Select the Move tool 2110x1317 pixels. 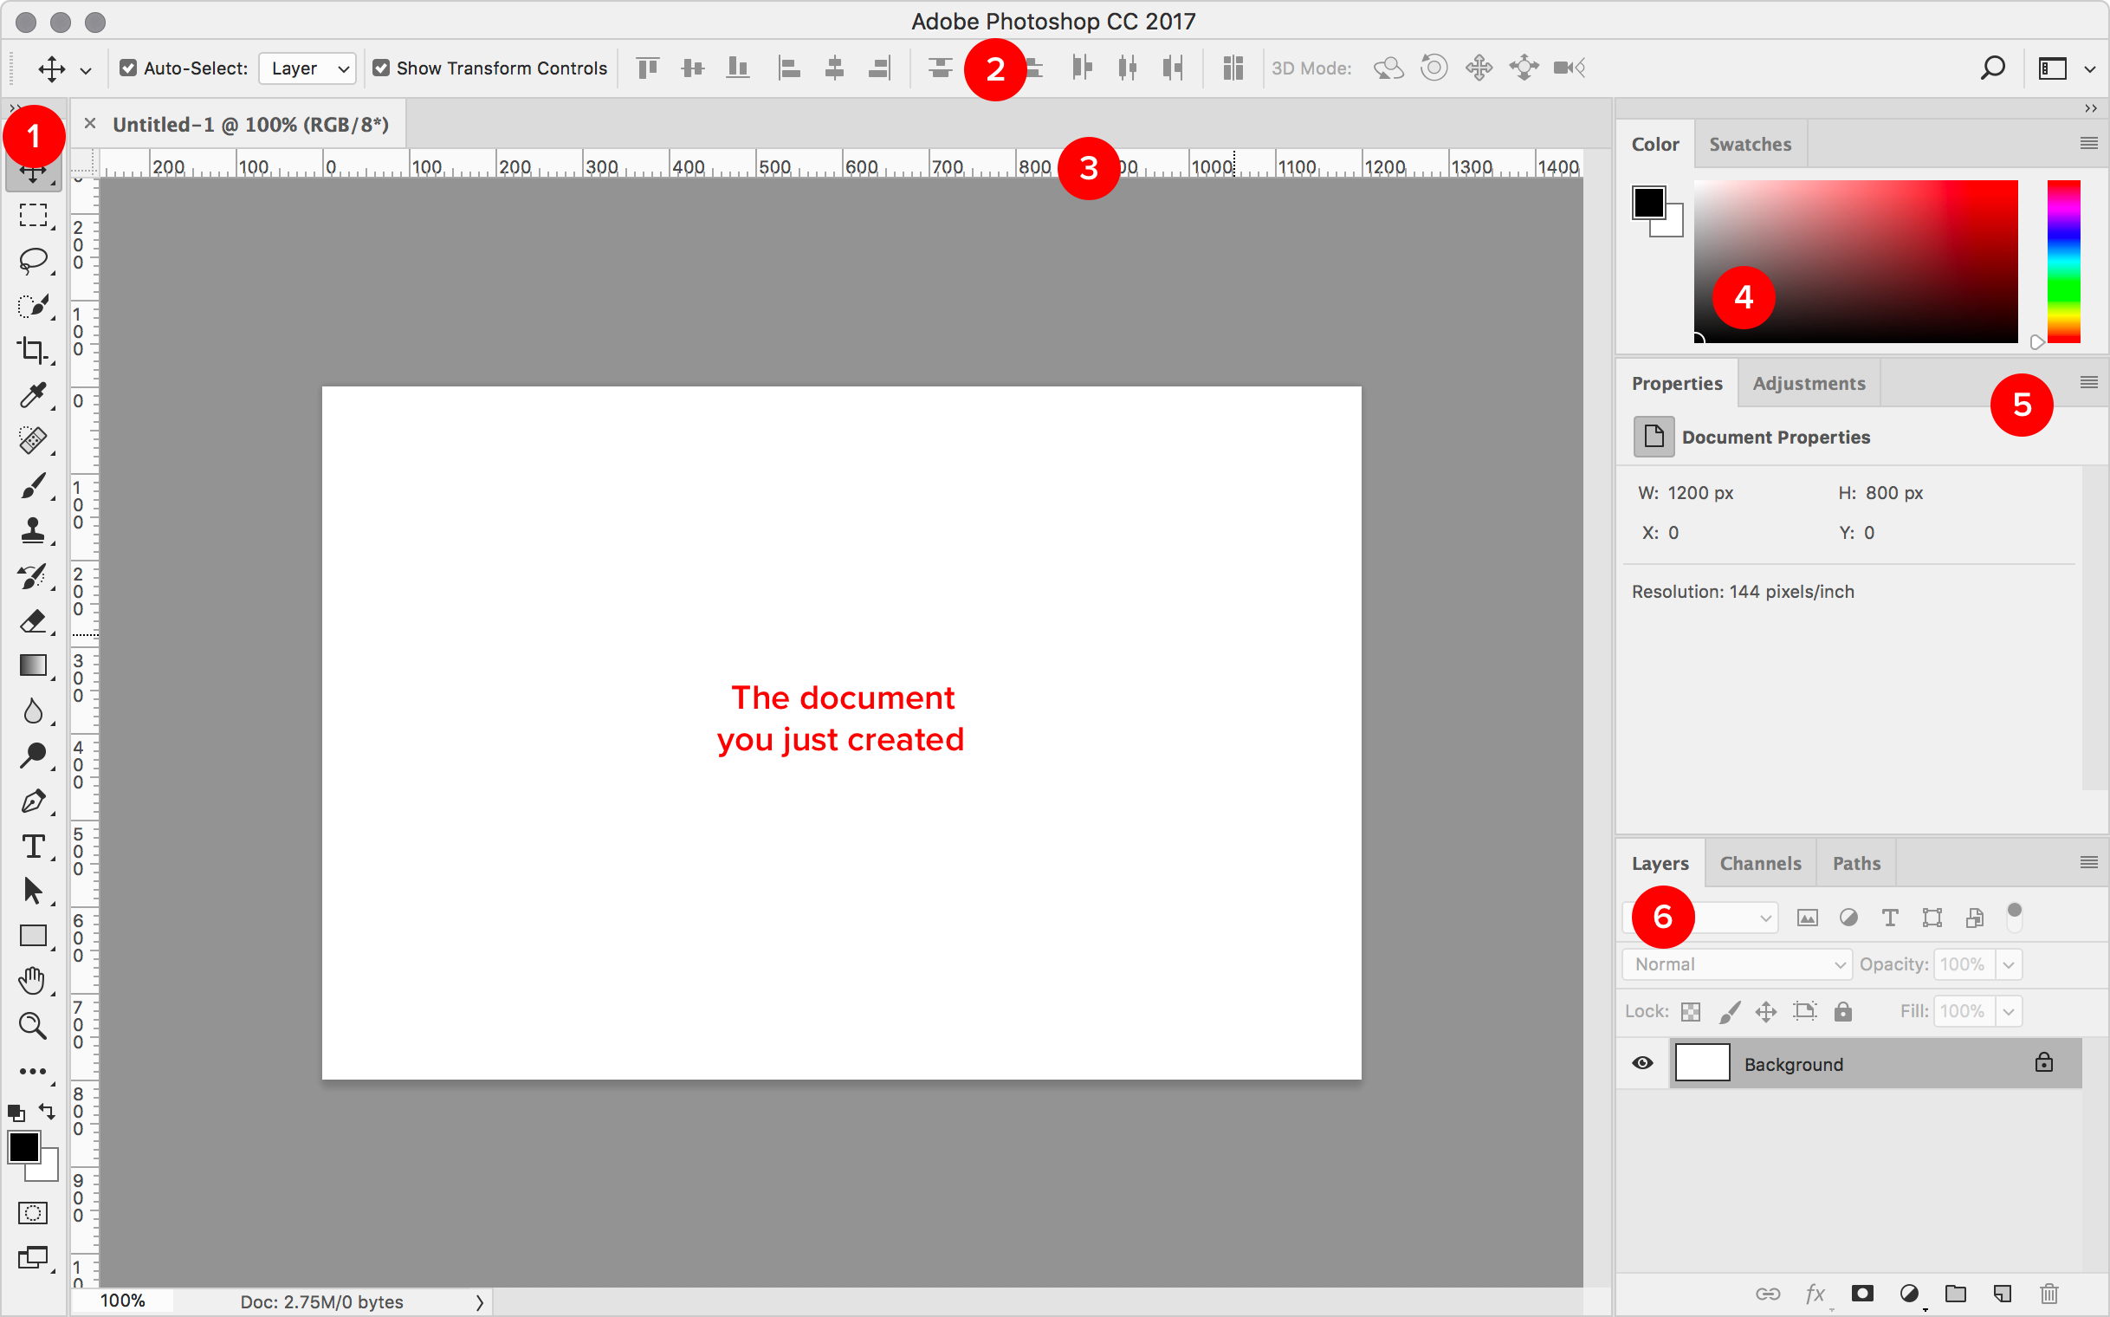click(x=32, y=172)
